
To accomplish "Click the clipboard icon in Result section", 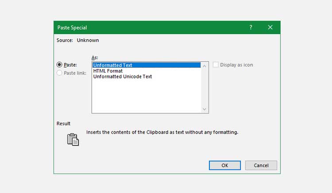I will coord(73,139).
